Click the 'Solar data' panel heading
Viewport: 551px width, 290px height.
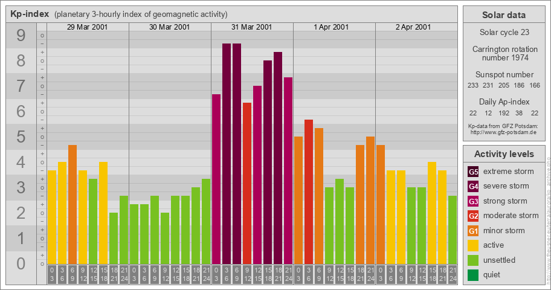tap(503, 15)
